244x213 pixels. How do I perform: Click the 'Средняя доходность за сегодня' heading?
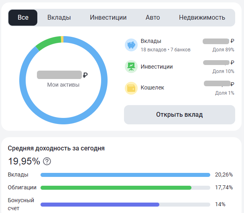coord(56,148)
